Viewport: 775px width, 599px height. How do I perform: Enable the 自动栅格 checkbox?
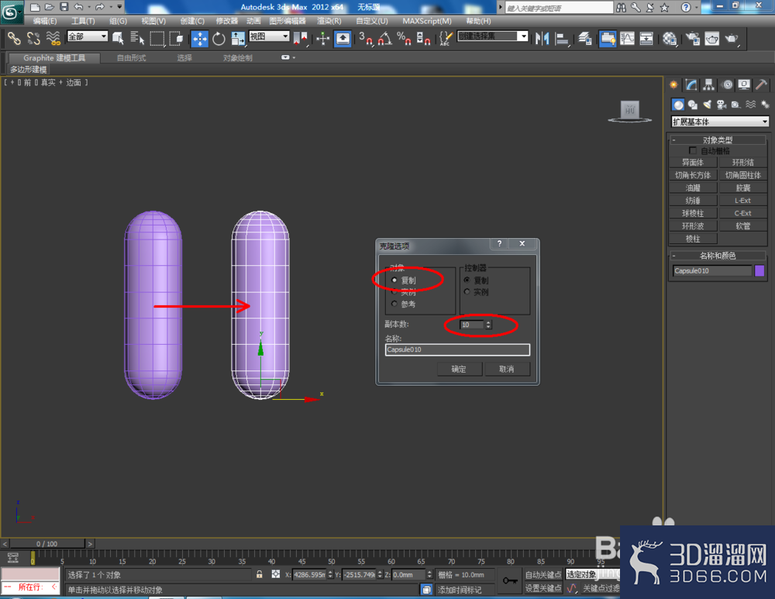692,151
